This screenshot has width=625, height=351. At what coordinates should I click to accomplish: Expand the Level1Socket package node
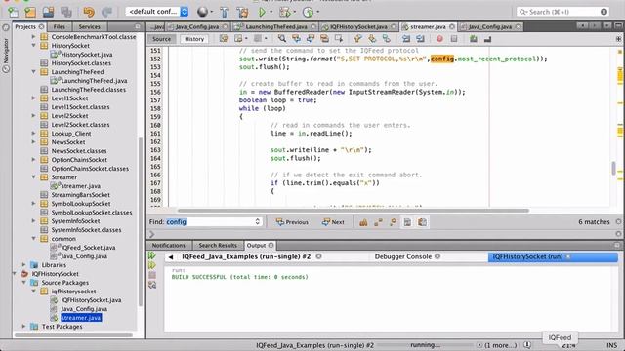(34, 97)
